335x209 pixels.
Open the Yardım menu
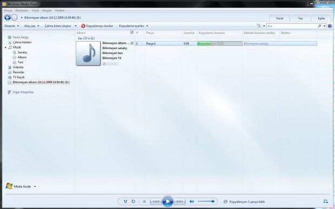(x=59, y=10)
